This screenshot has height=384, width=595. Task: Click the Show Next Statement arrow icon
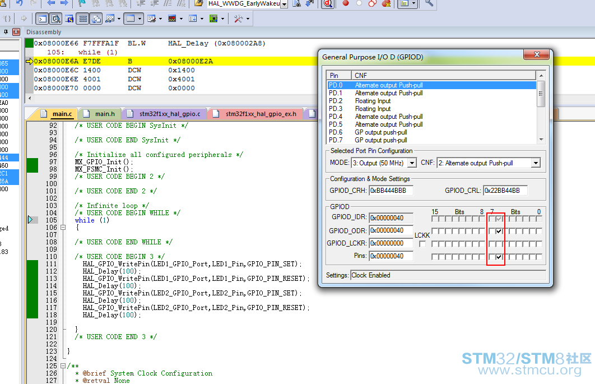[24, 18]
